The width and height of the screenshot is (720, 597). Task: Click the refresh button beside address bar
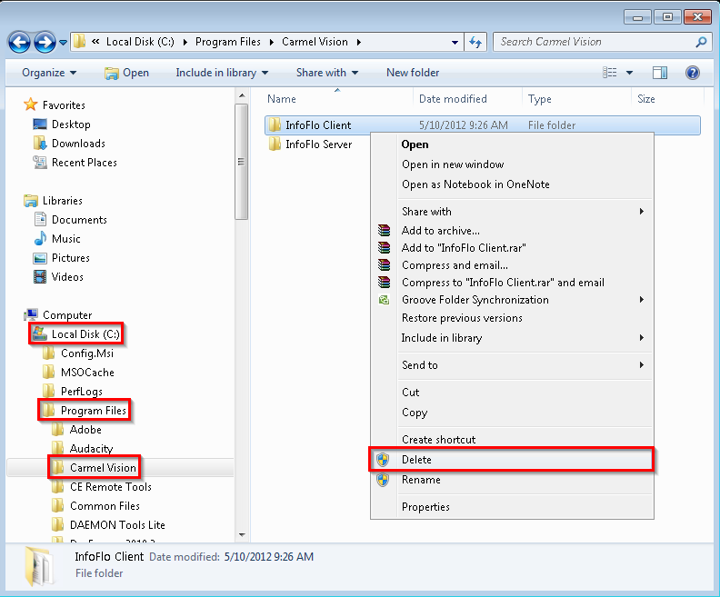[x=475, y=42]
